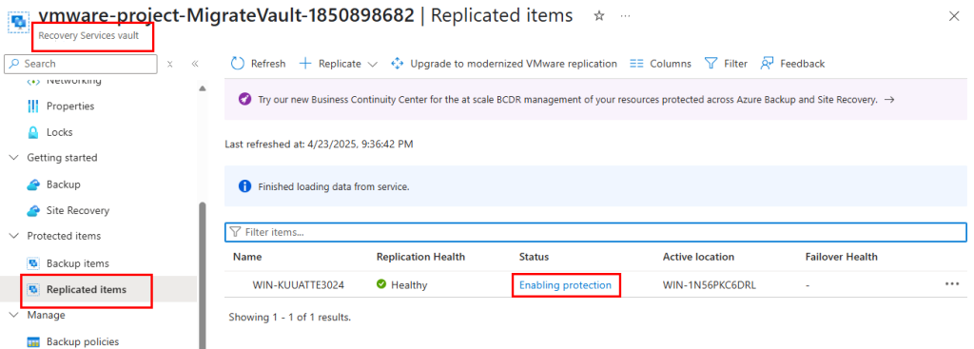
Task: Open the row's more actions ellipsis
Action: pos(952,283)
